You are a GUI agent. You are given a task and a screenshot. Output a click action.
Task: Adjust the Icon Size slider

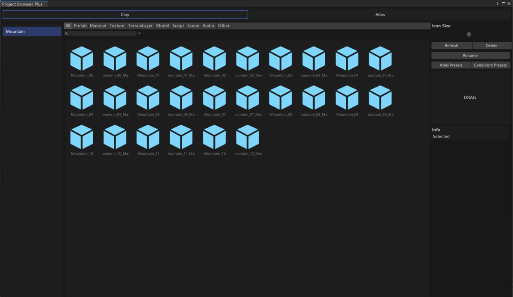[x=469, y=34]
